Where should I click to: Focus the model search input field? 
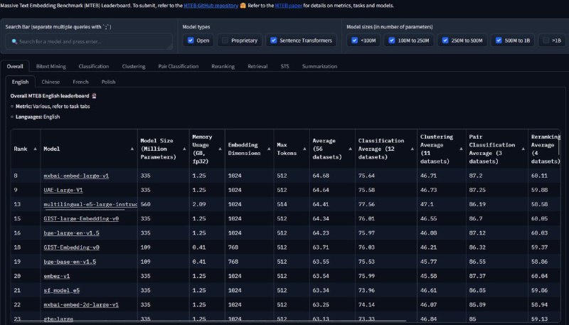click(89, 41)
